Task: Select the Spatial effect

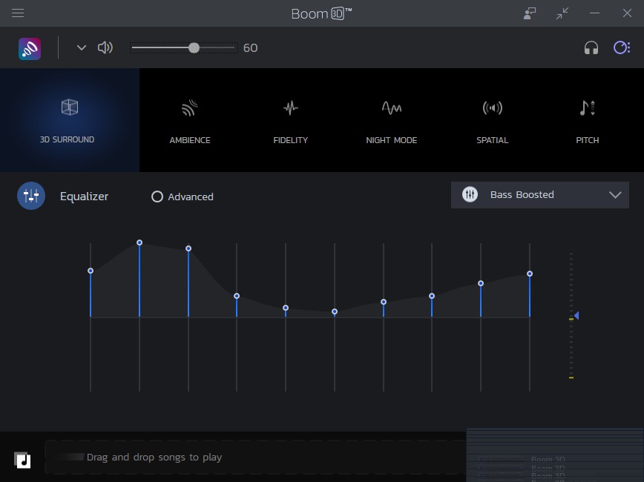Action: [492, 121]
